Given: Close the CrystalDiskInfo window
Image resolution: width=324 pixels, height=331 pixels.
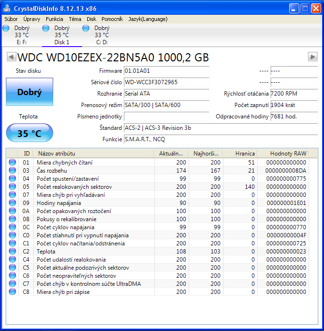Looking at the screenshot, I should (316, 9).
